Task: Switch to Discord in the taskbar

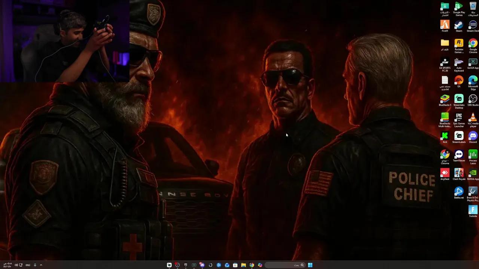Action: (202, 265)
